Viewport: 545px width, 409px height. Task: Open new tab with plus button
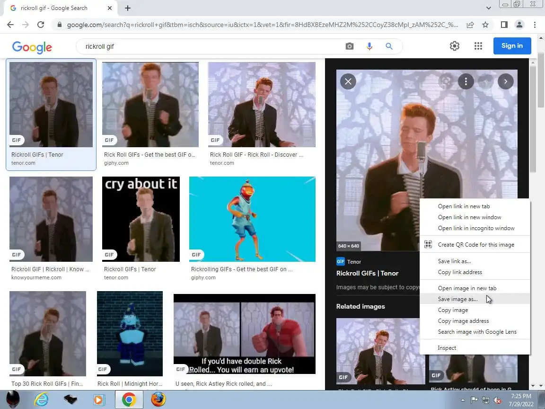128,8
